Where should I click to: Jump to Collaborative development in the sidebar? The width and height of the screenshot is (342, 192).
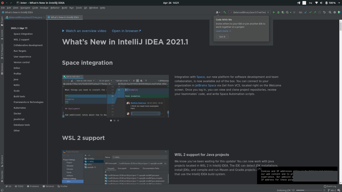28,45
